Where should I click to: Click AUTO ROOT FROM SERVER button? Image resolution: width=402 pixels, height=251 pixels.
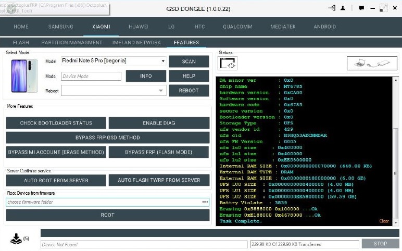56,181
